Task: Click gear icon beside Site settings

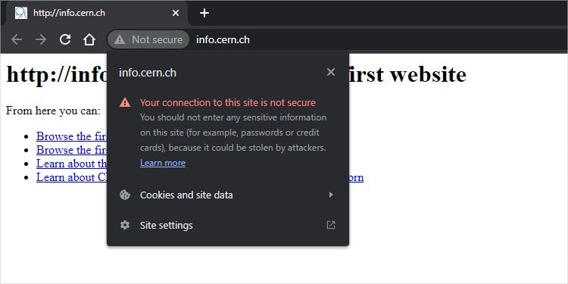Action: tap(125, 226)
